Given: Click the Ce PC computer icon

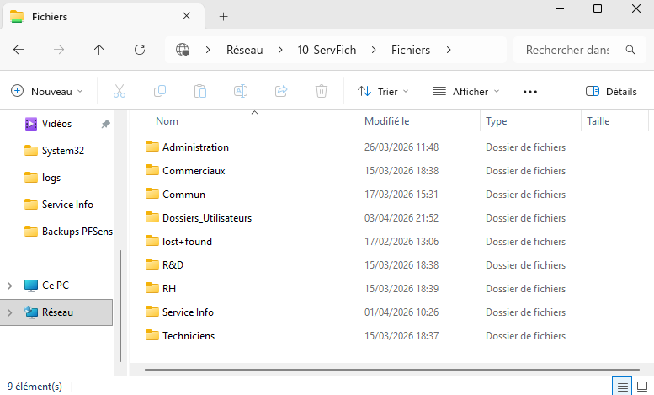Looking at the screenshot, I should 31,286.
